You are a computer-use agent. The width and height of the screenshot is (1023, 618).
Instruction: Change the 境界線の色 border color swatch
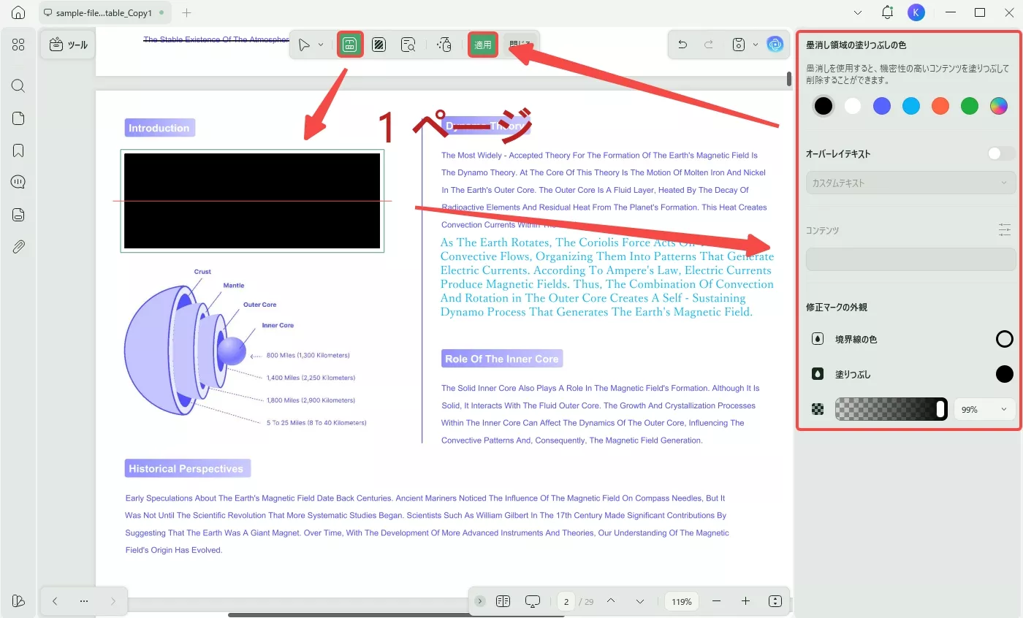(1005, 339)
